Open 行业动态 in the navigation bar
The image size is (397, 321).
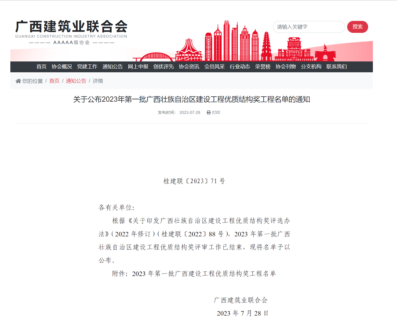[x=240, y=67]
